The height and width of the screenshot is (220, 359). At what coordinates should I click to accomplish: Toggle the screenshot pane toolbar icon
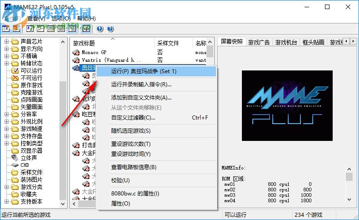pyautogui.click(x=16, y=29)
